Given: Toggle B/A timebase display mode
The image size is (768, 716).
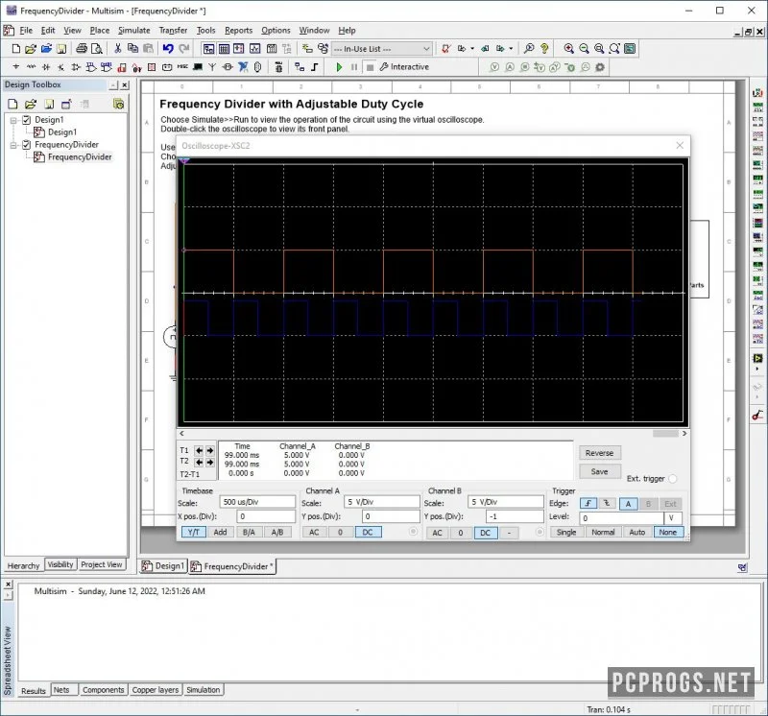Looking at the screenshot, I should pos(249,532).
